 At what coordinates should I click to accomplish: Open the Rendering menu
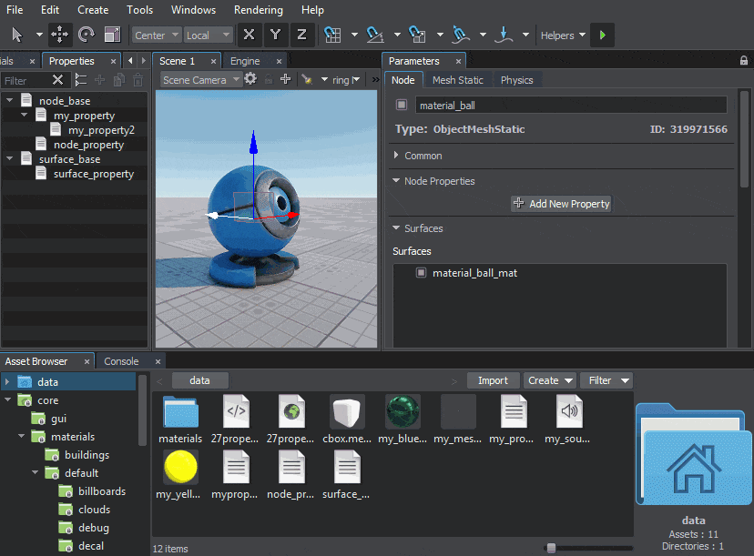(x=259, y=10)
